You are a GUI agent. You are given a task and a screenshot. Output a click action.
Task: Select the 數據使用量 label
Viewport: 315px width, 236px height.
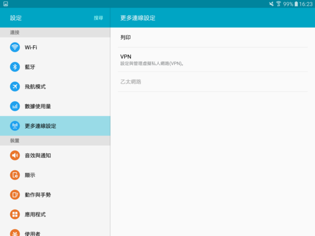click(38, 106)
